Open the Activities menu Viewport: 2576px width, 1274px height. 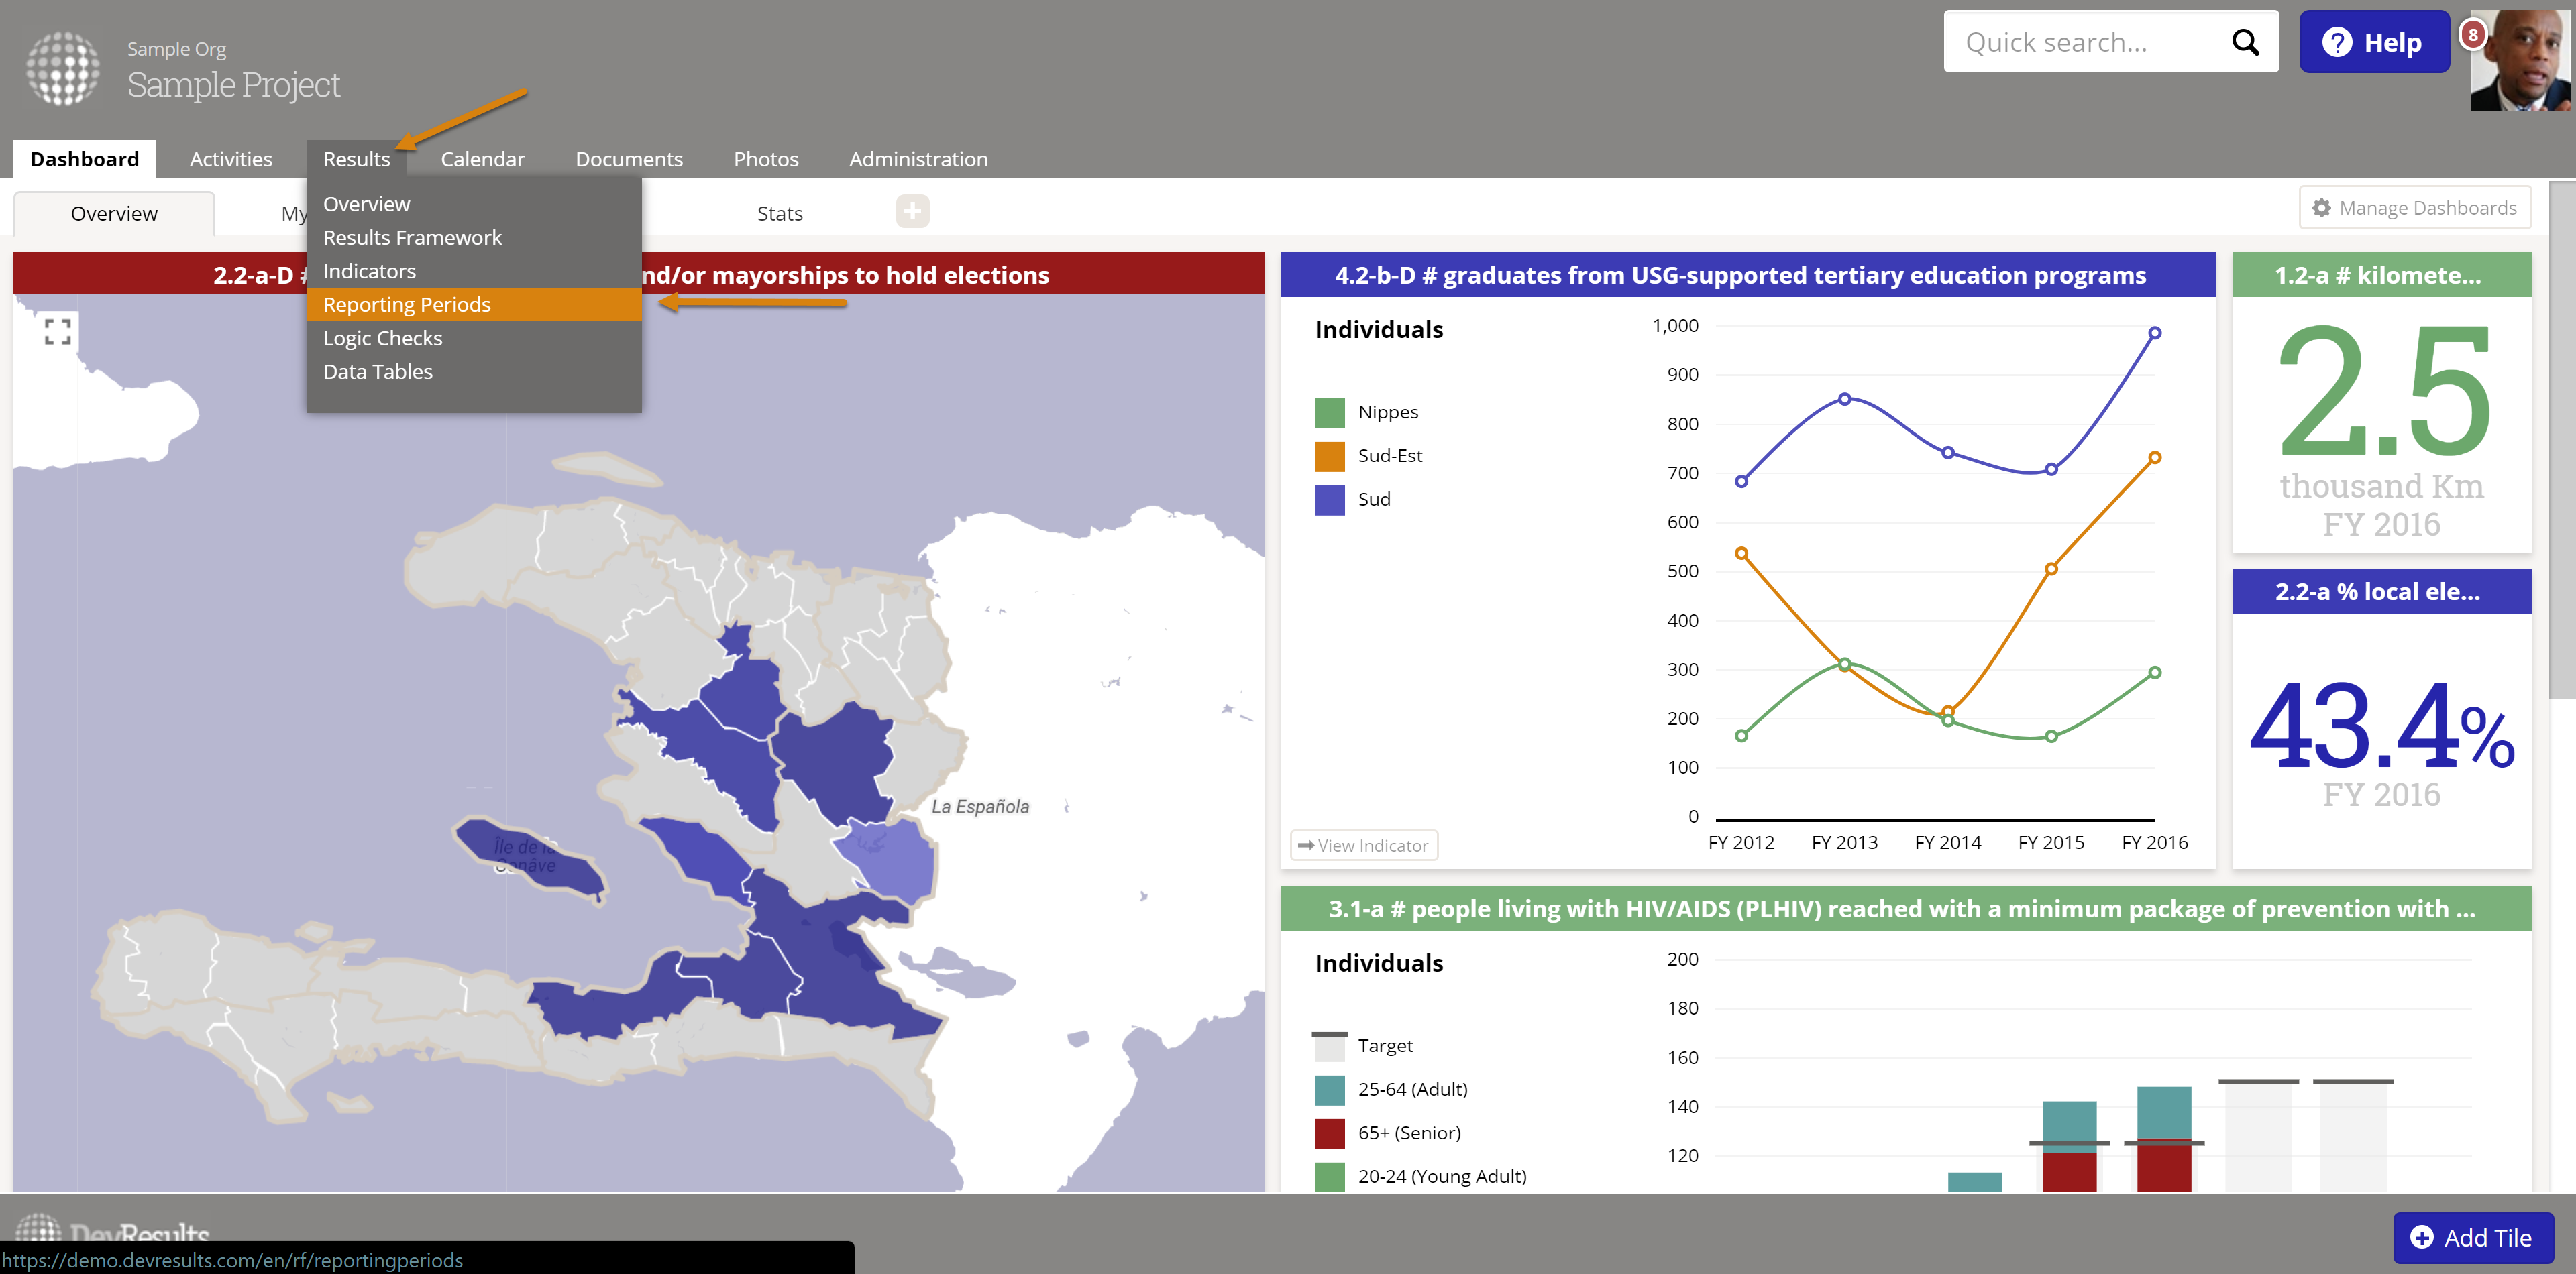coord(230,159)
